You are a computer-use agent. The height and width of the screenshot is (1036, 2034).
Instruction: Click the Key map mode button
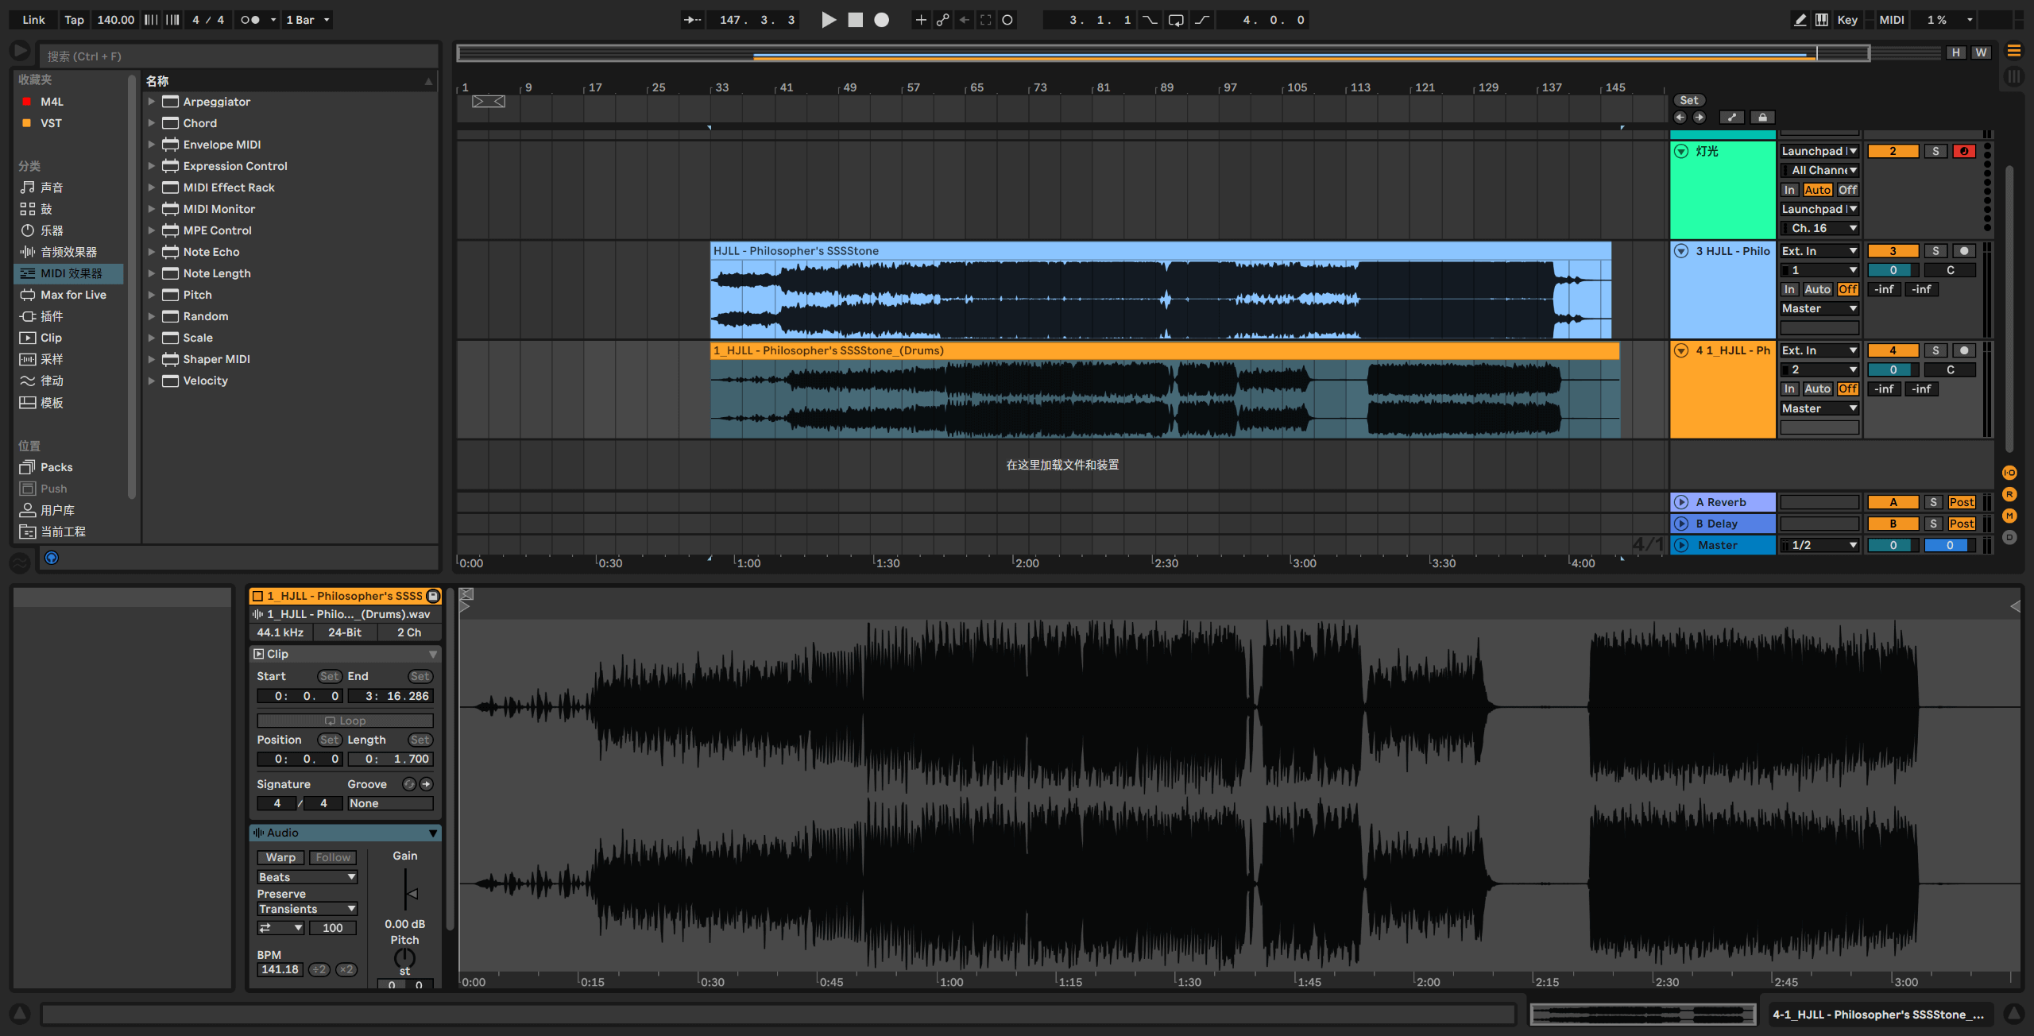click(x=1846, y=20)
